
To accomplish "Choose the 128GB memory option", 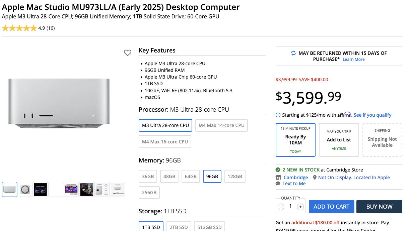I will 234,177.
